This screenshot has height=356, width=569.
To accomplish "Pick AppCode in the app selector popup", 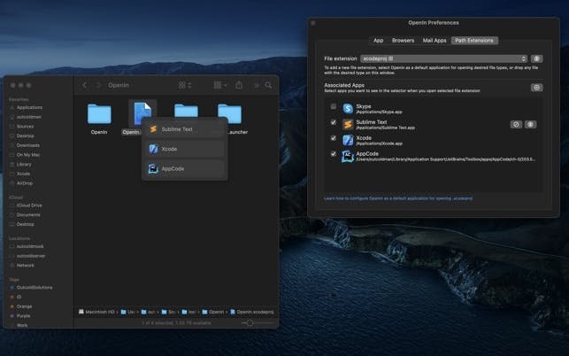I will click(184, 168).
